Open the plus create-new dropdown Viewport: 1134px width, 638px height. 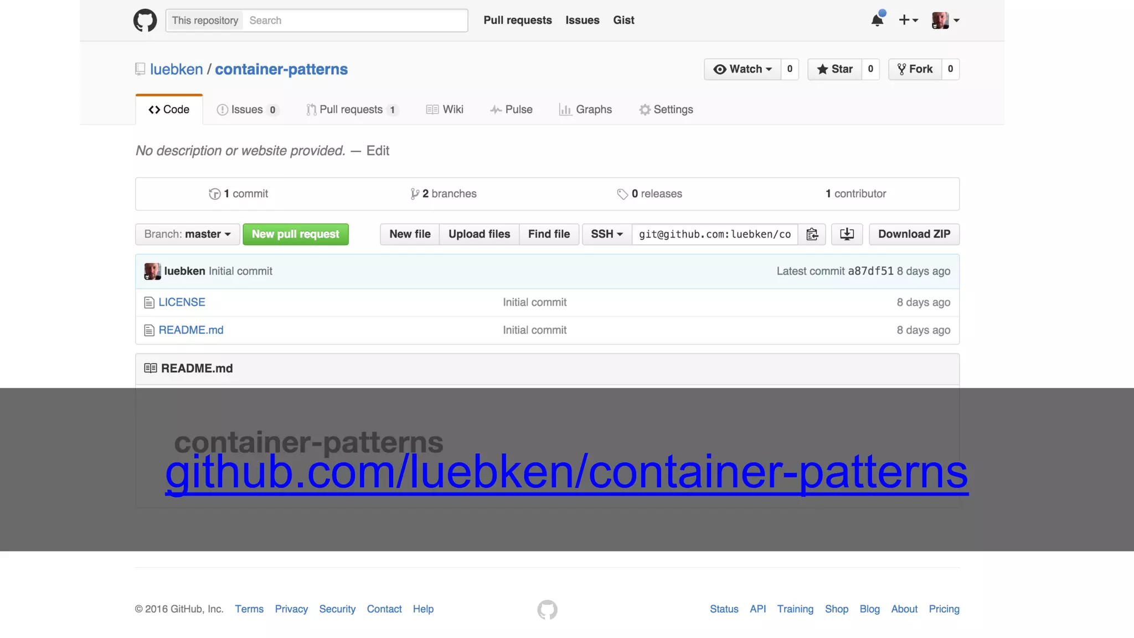[908, 20]
